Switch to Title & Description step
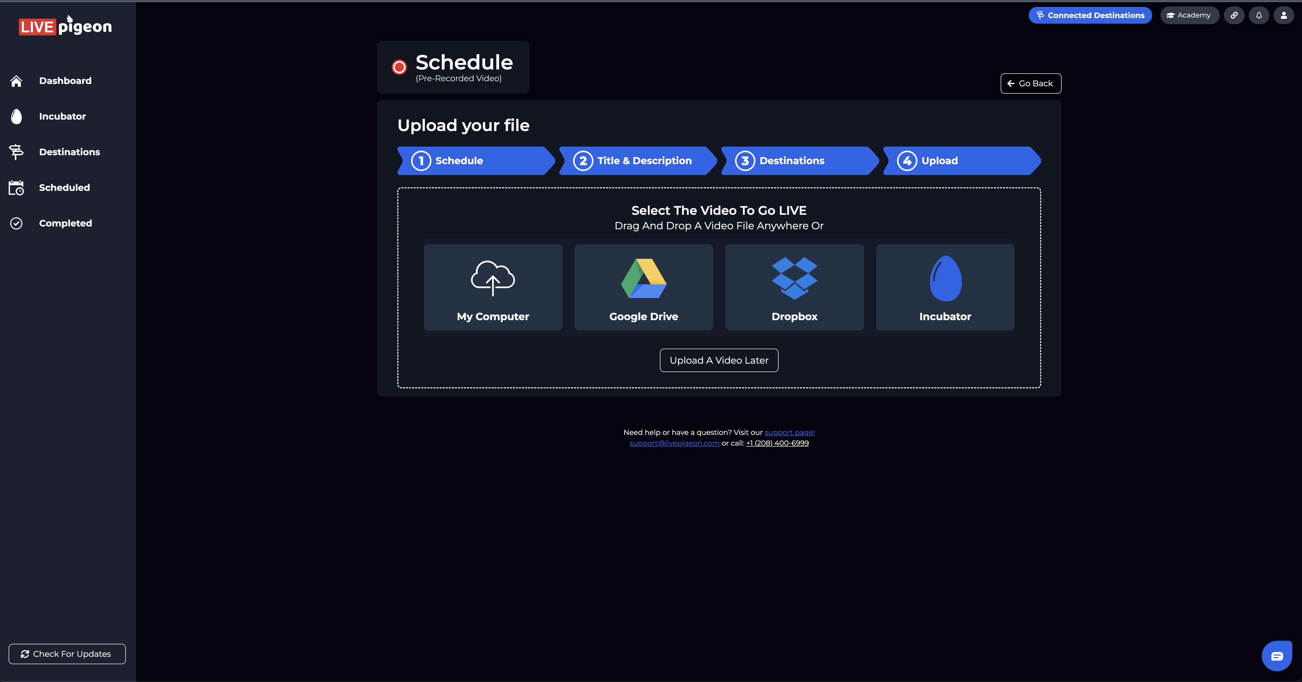Image resolution: width=1302 pixels, height=682 pixels. [x=636, y=161]
